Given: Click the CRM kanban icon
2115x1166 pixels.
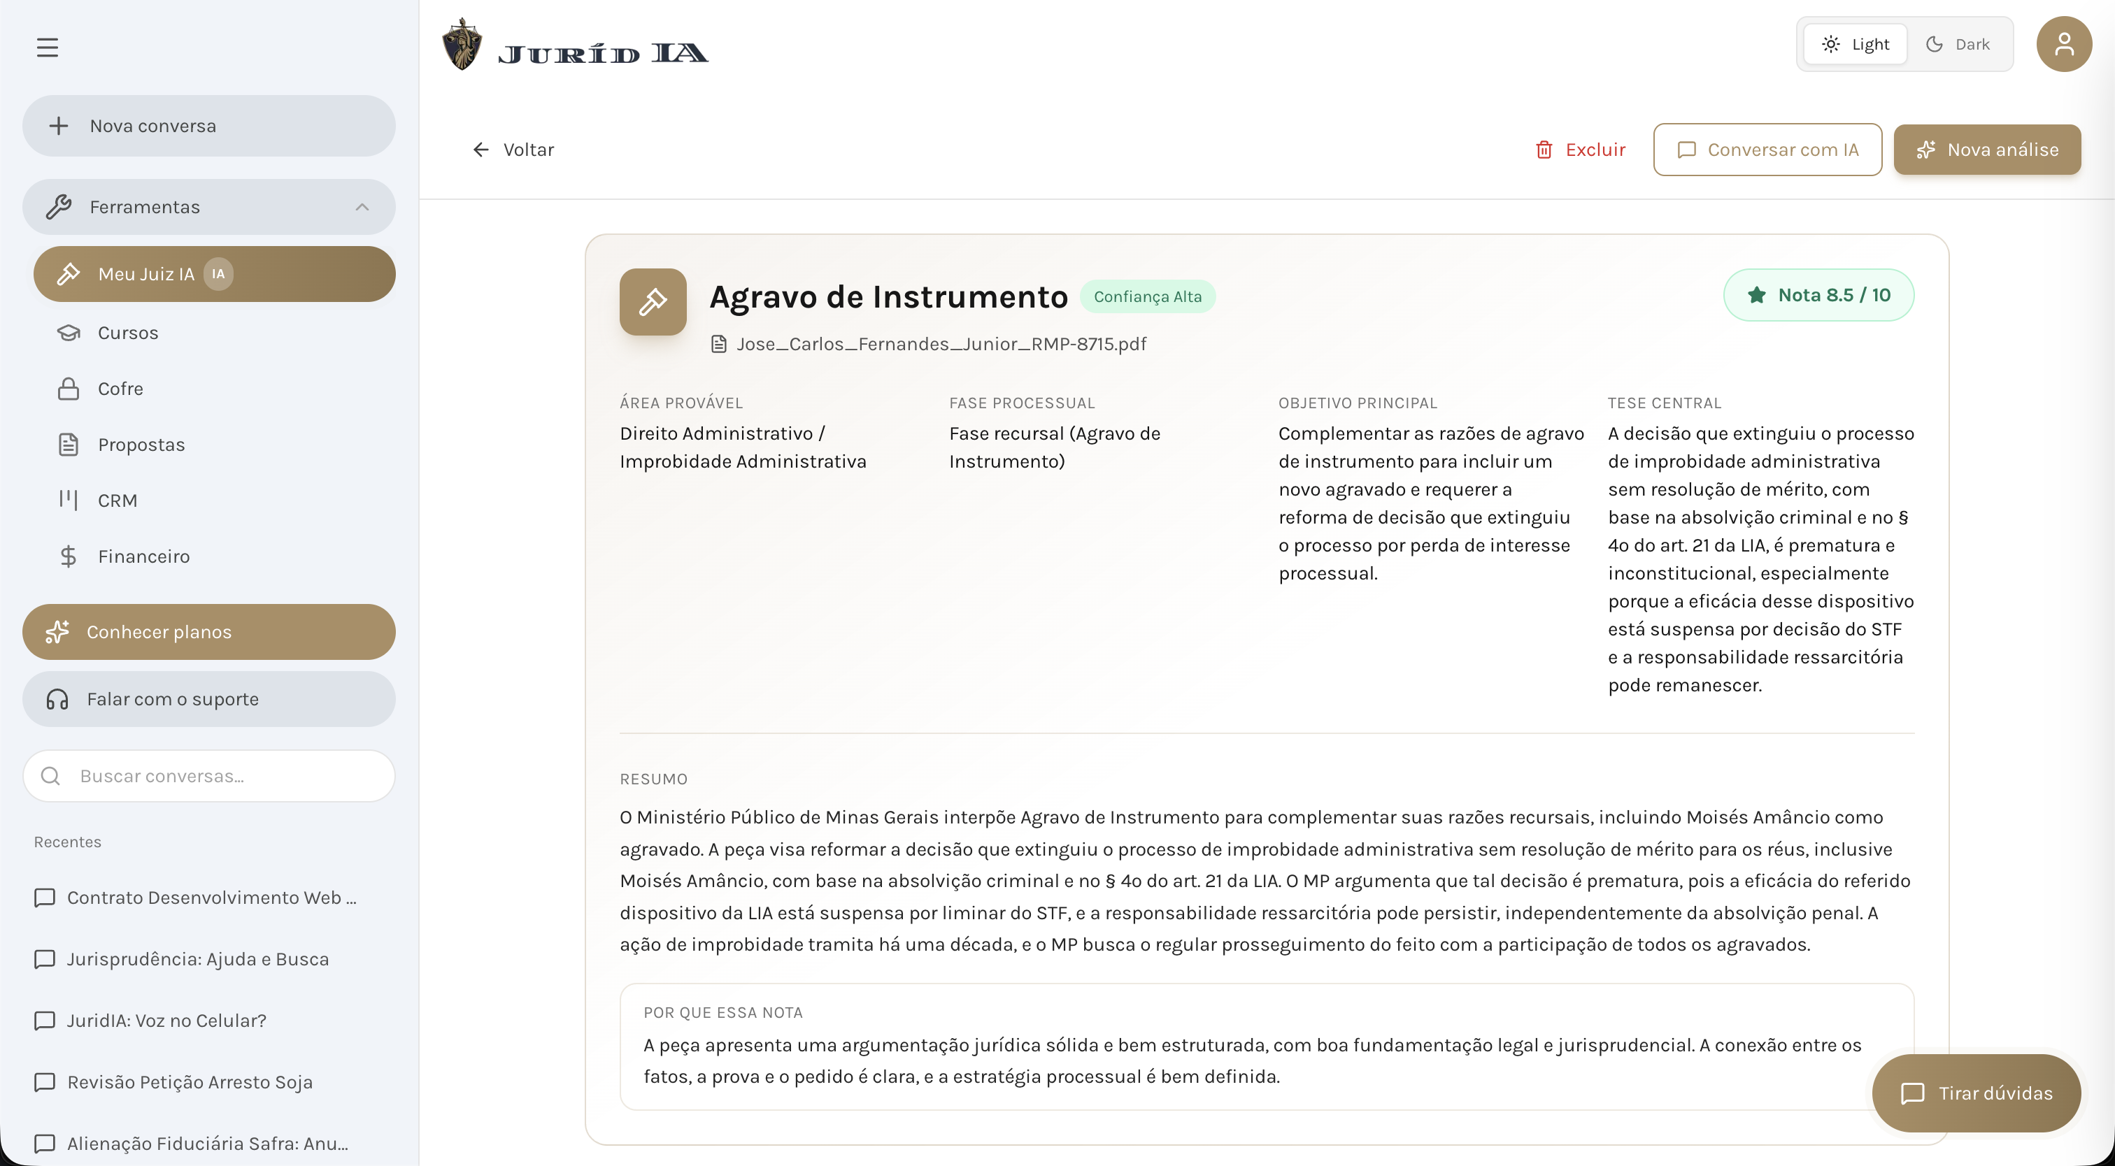Looking at the screenshot, I should tap(68, 501).
